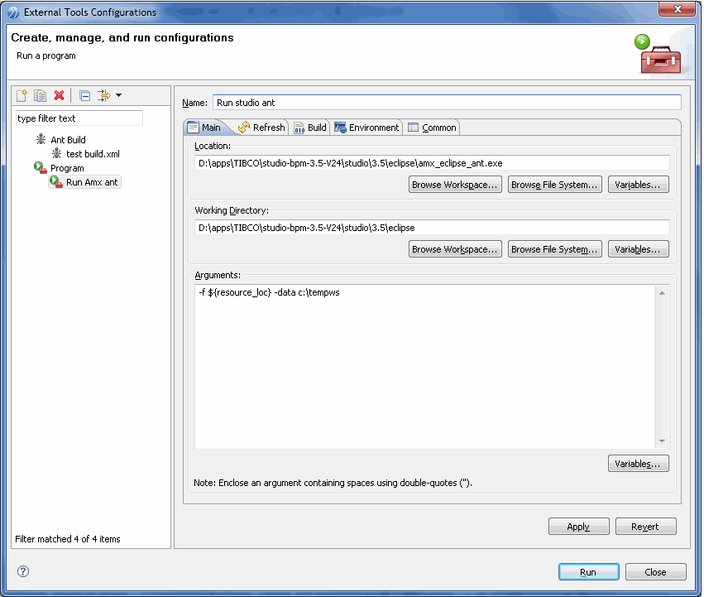The height and width of the screenshot is (597, 704).
Task: Apply the configuration changes
Action: tap(578, 527)
